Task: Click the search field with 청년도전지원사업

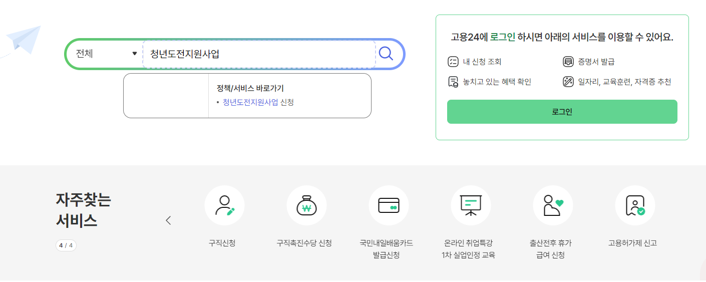Action: (x=259, y=54)
